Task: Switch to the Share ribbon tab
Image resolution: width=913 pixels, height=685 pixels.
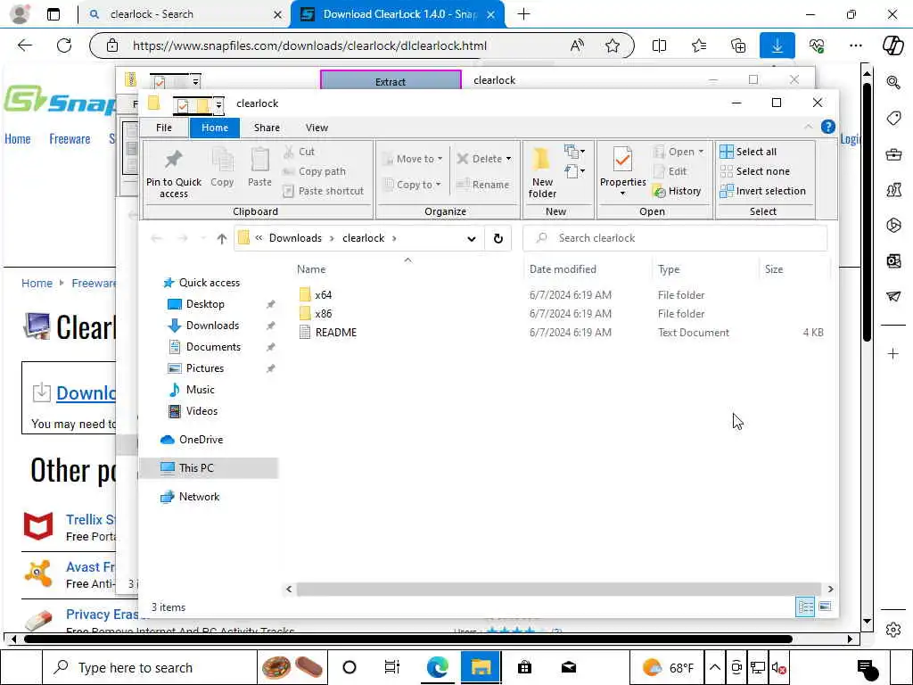Action: [x=267, y=128]
